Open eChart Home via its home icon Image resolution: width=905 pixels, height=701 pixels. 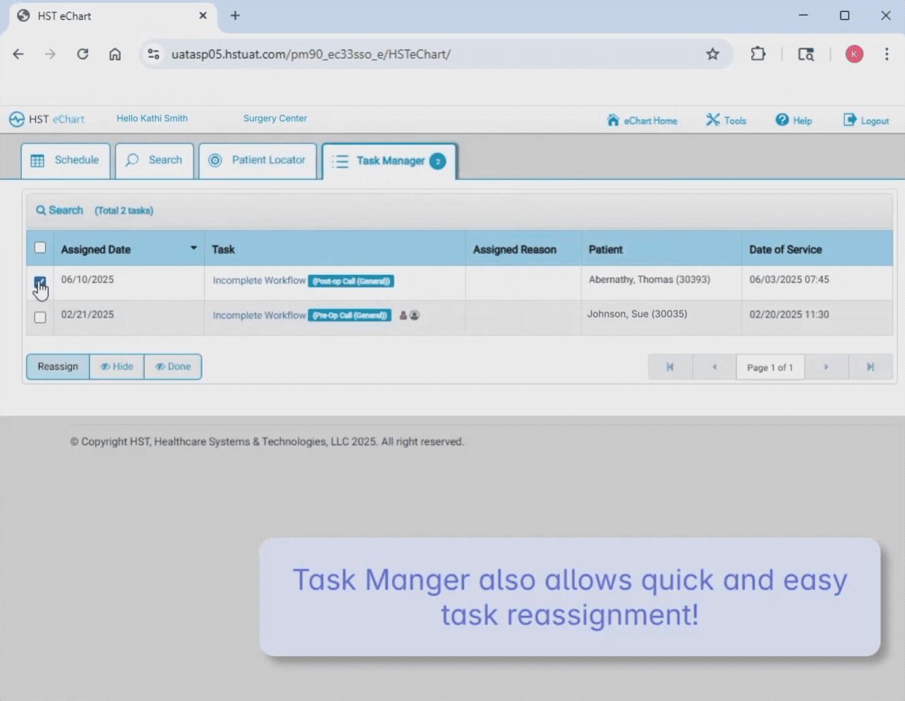point(613,120)
